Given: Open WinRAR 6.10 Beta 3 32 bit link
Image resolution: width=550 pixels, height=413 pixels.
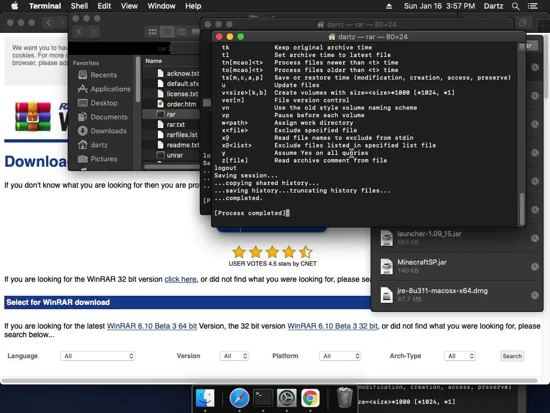Looking at the screenshot, I should (x=332, y=326).
